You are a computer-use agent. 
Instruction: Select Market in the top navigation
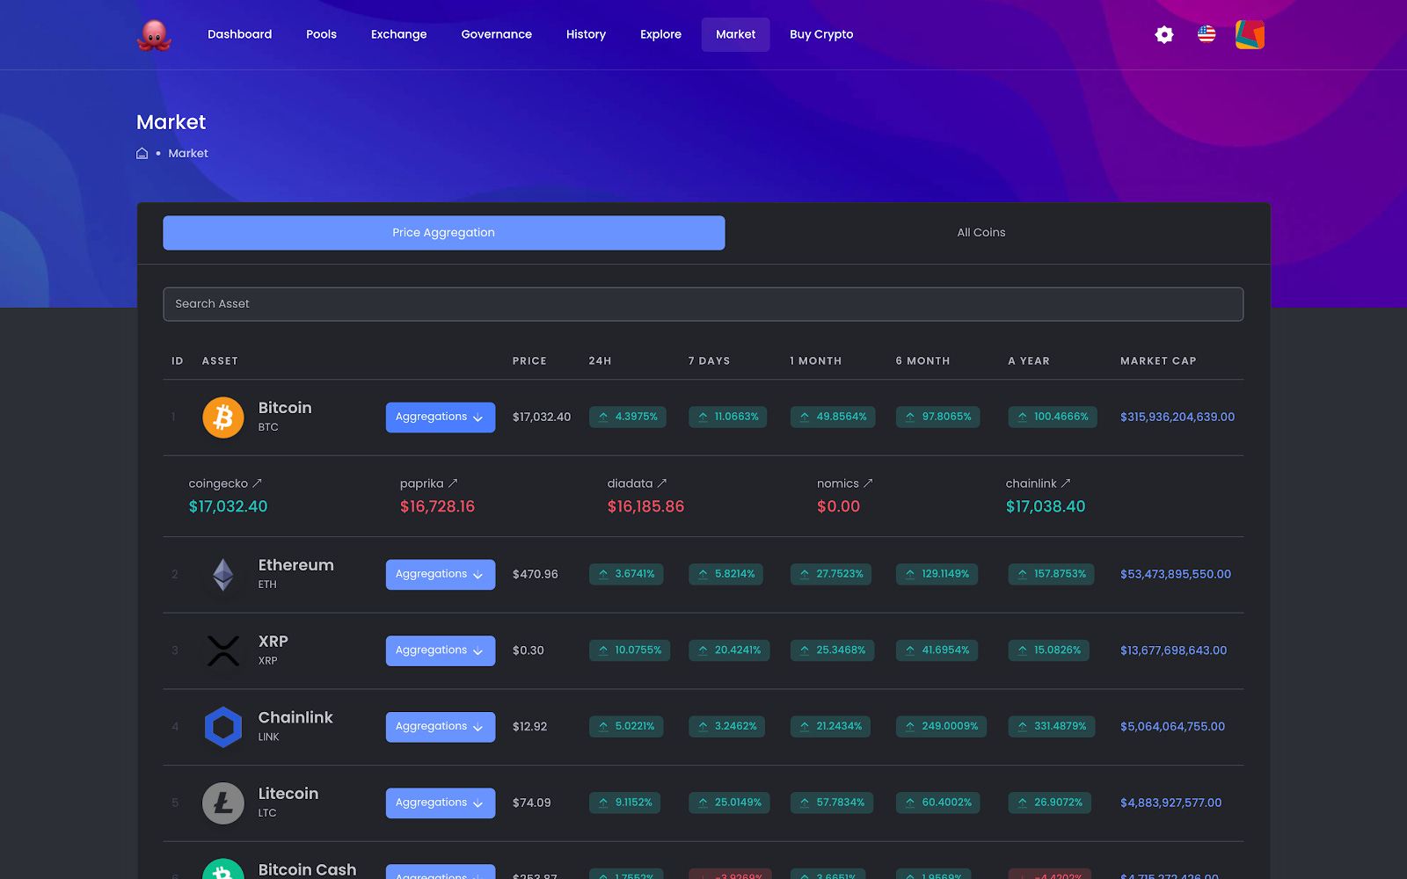[735, 34]
